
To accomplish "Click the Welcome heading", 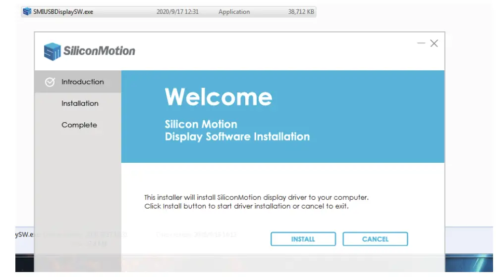I will click(218, 96).
